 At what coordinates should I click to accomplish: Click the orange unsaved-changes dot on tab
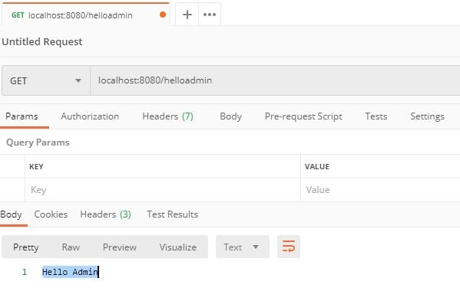163,15
